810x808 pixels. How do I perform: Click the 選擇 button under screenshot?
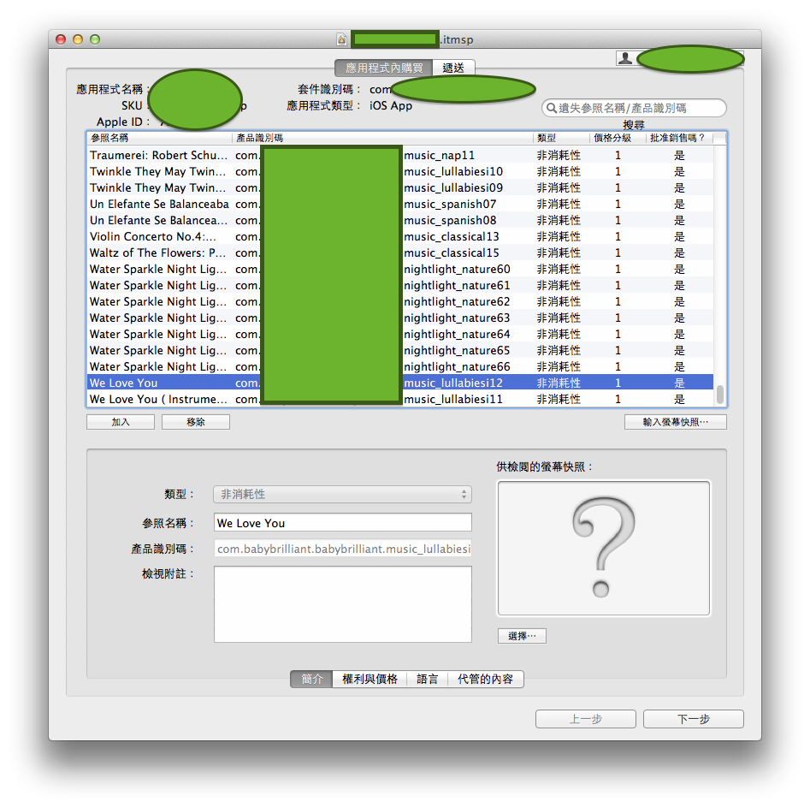click(522, 636)
